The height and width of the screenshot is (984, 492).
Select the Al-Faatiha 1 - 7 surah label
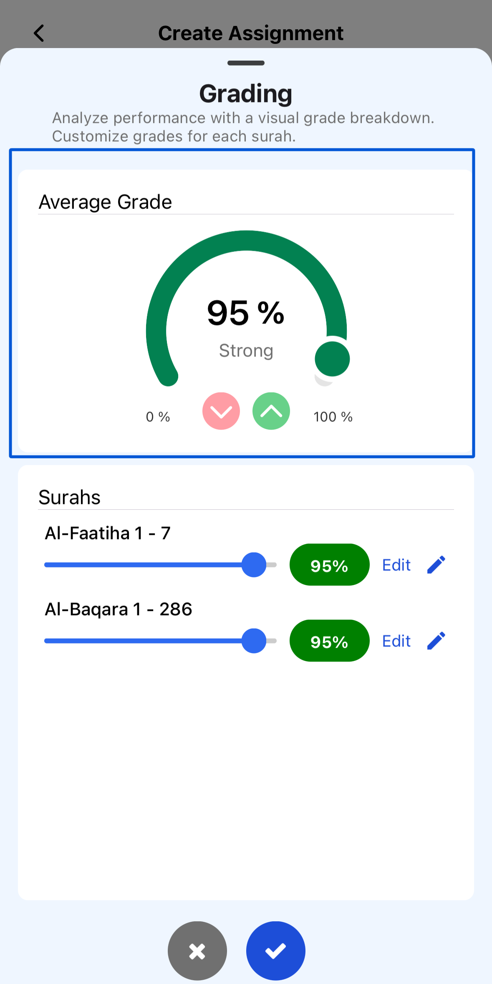[108, 533]
